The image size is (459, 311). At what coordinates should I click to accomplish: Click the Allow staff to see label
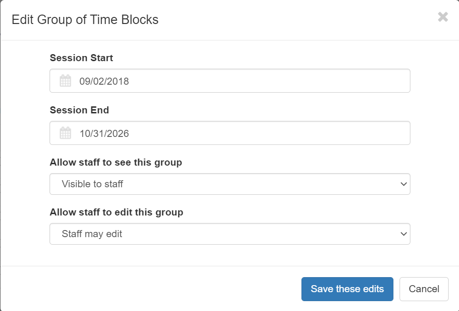click(x=116, y=163)
